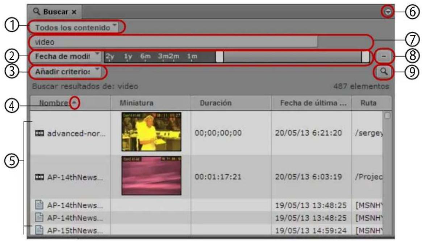The image size is (422, 241).
Task: Sort by the Nombre column header
Action: click(70, 103)
